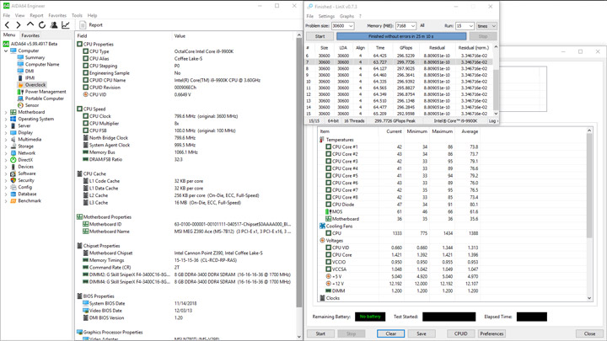Click Start in the stability test window
Image resolution: width=607 pixels, height=341 pixels.
pos(320,333)
